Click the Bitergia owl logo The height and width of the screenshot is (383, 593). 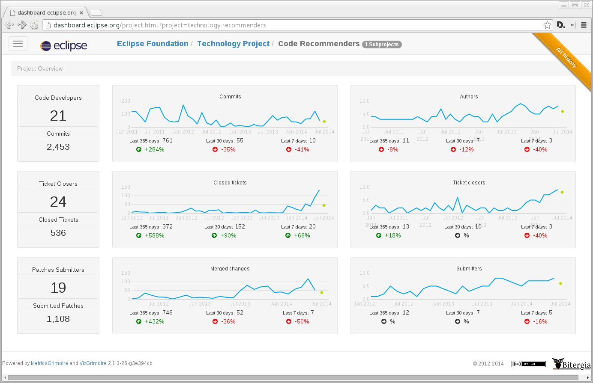572,364
